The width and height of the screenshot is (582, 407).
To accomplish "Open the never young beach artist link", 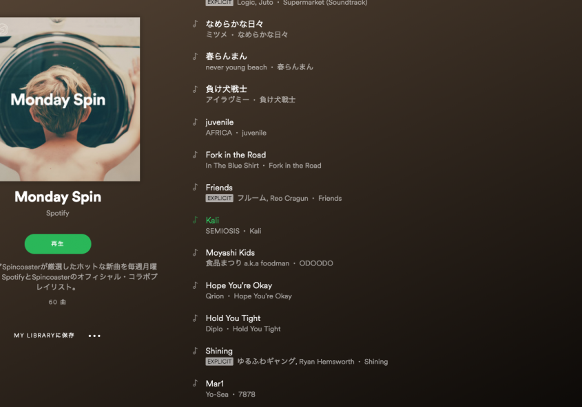I will (236, 67).
